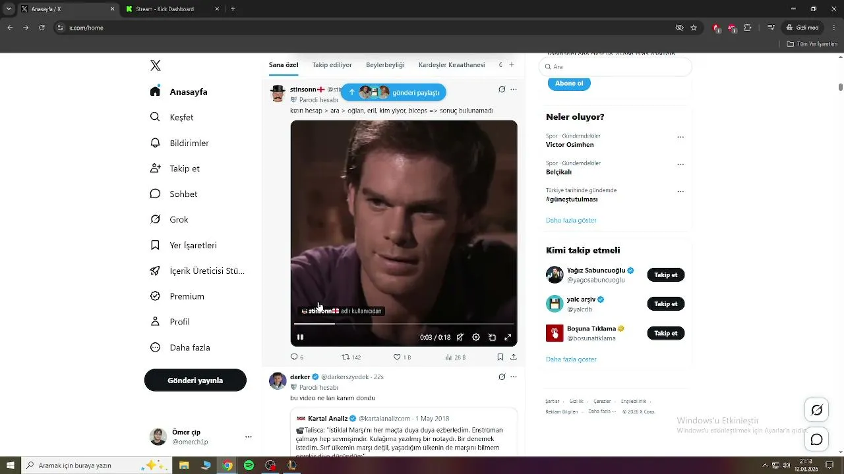
Task: Follow yalc arşiv
Action: (666, 304)
